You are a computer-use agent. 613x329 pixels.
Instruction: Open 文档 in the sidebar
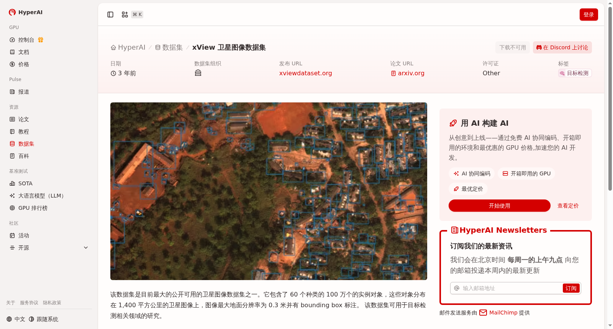coord(24,52)
